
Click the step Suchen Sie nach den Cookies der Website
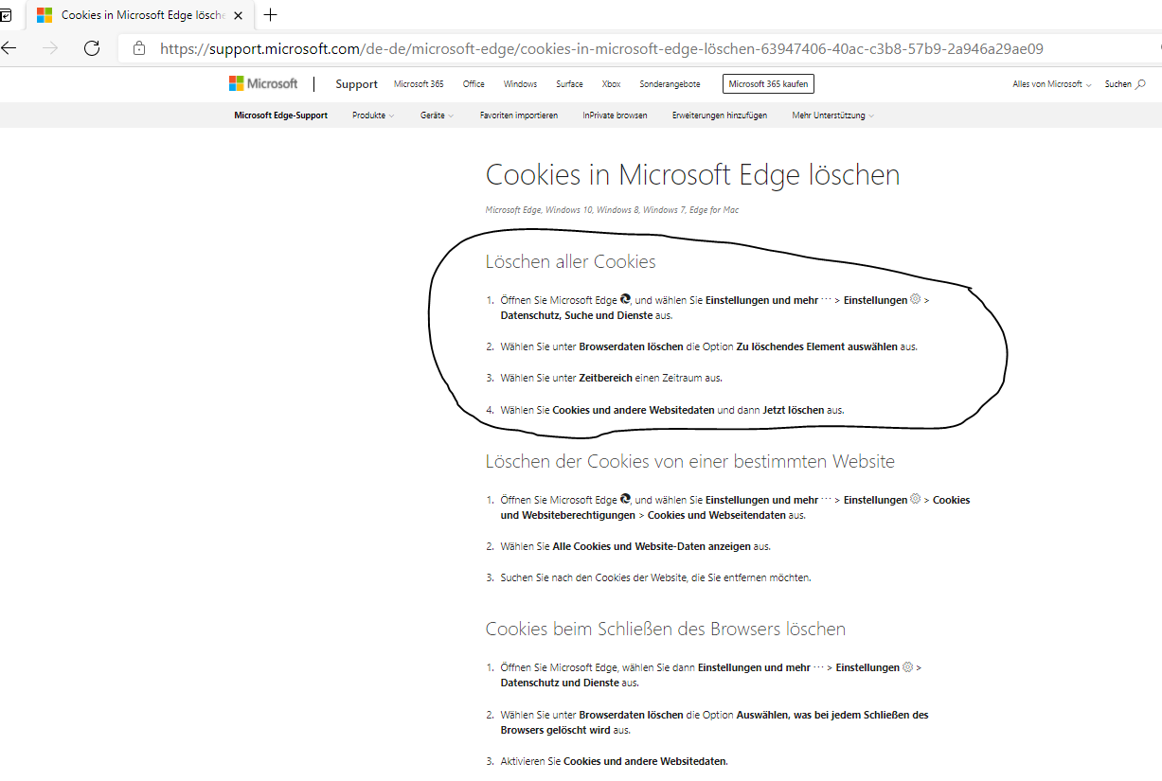coord(655,577)
